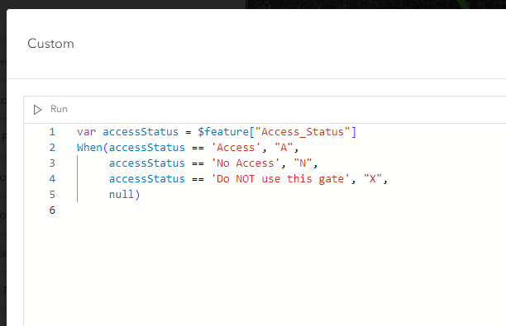Click line number 6 in gutter
The image size is (506, 326).
52,210
